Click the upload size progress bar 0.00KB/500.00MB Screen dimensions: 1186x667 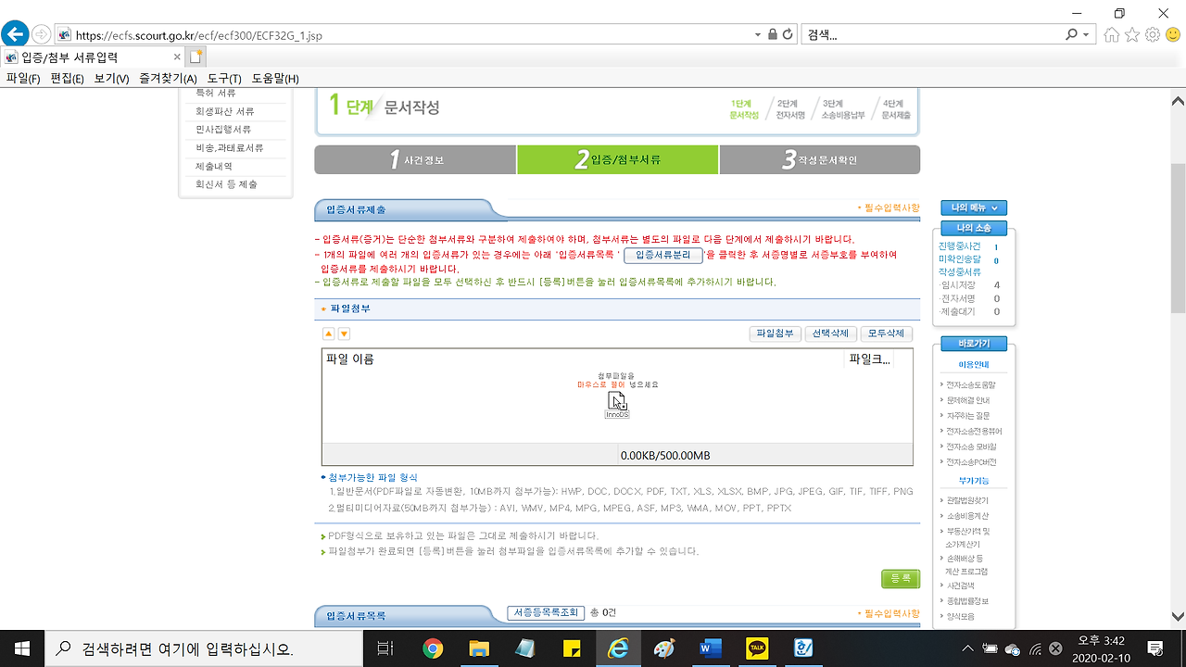coord(617,456)
